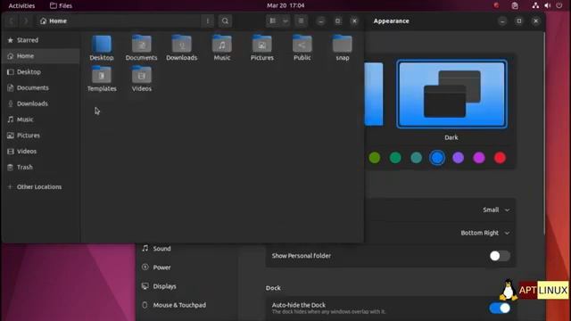Screen dimensions: 571x321
Task: Go forward in Files navigation
Action: click(x=26, y=21)
